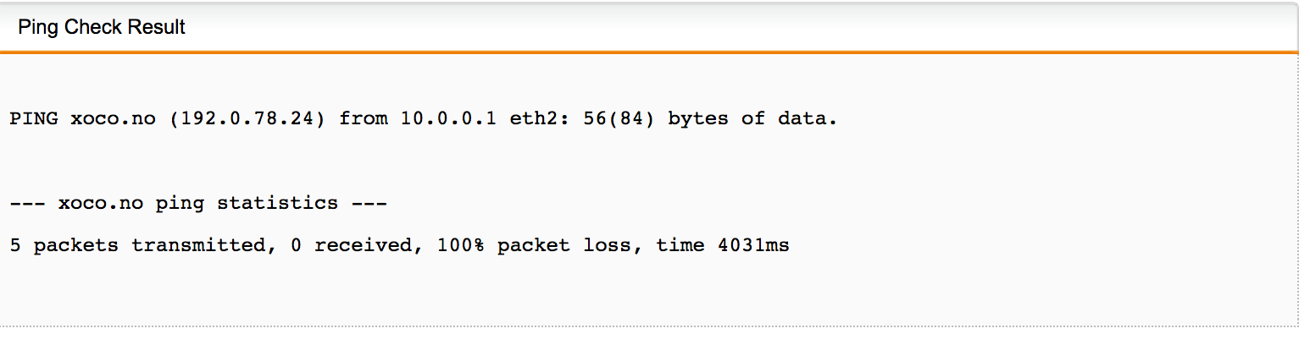Click the blank area of the header bar
Viewport: 1310px width, 345px height.
737,27
